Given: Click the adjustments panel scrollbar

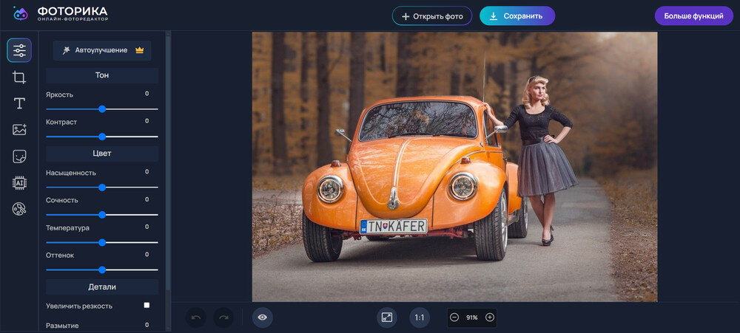Looking at the screenshot, I should pyautogui.click(x=168, y=165).
